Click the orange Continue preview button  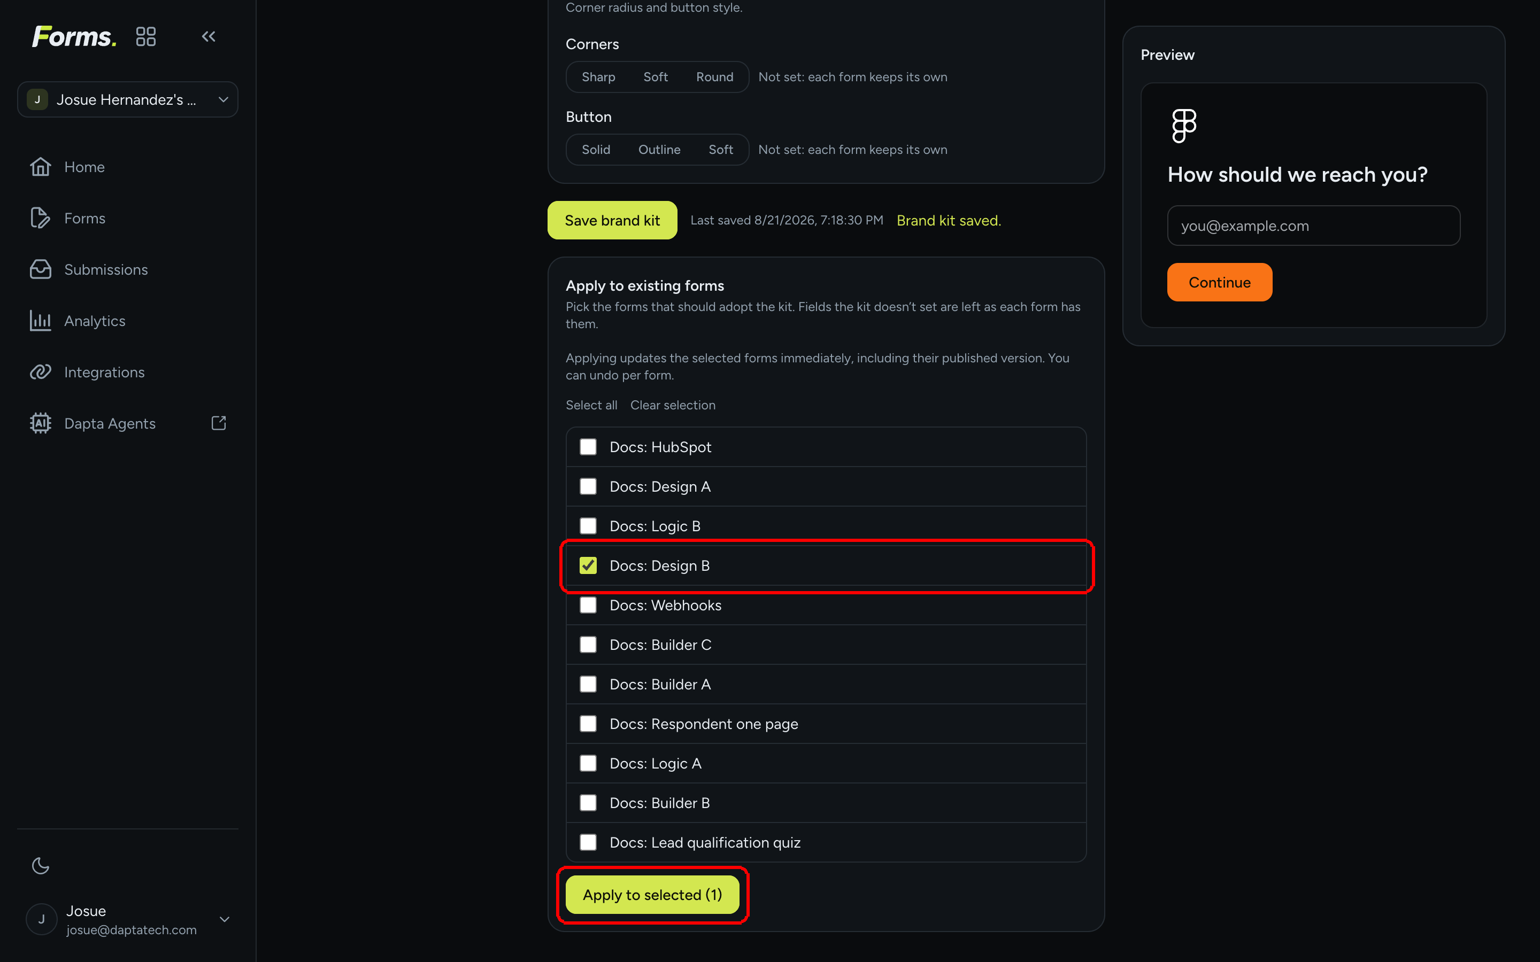click(1219, 282)
